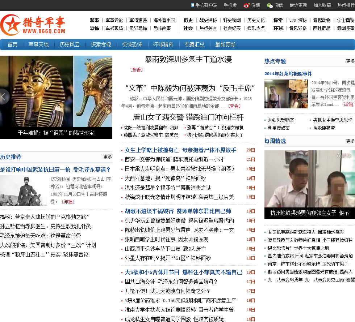The width and height of the screenshot is (355, 322).
Task: Click 加入收藏 in the top bar
Action: [322, 5]
